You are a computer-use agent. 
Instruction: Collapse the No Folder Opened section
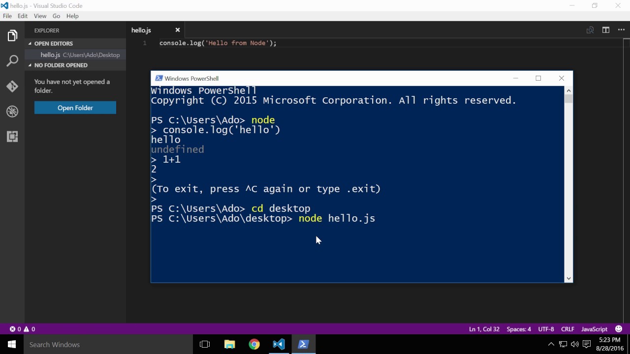pos(75,65)
